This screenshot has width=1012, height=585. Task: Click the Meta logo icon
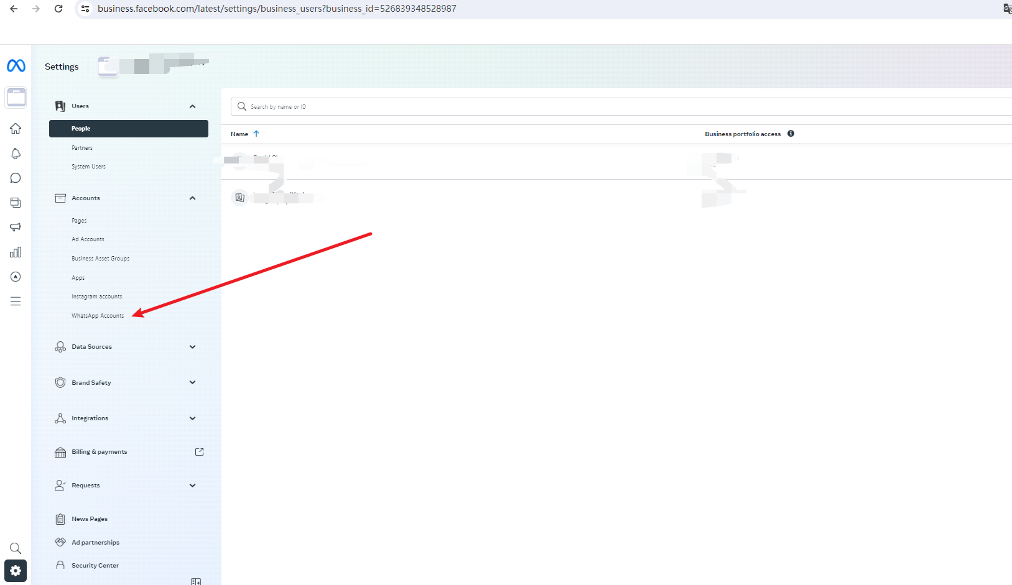pyautogui.click(x=16, y=65)
